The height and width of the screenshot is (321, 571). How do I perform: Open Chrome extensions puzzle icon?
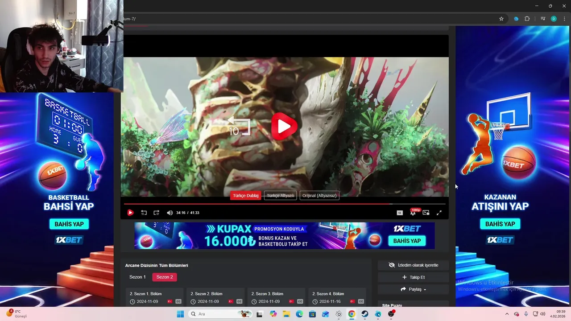point(527,19)
